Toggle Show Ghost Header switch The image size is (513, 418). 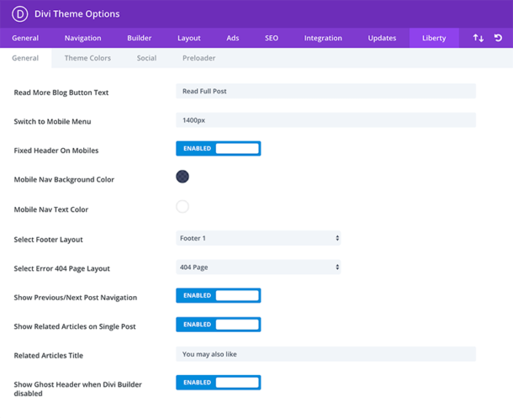218,383
